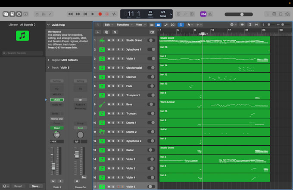This screenshot has width=293, height=190.
Task: Click the Stereo Out output slot
Action: (x=57, y=119)
